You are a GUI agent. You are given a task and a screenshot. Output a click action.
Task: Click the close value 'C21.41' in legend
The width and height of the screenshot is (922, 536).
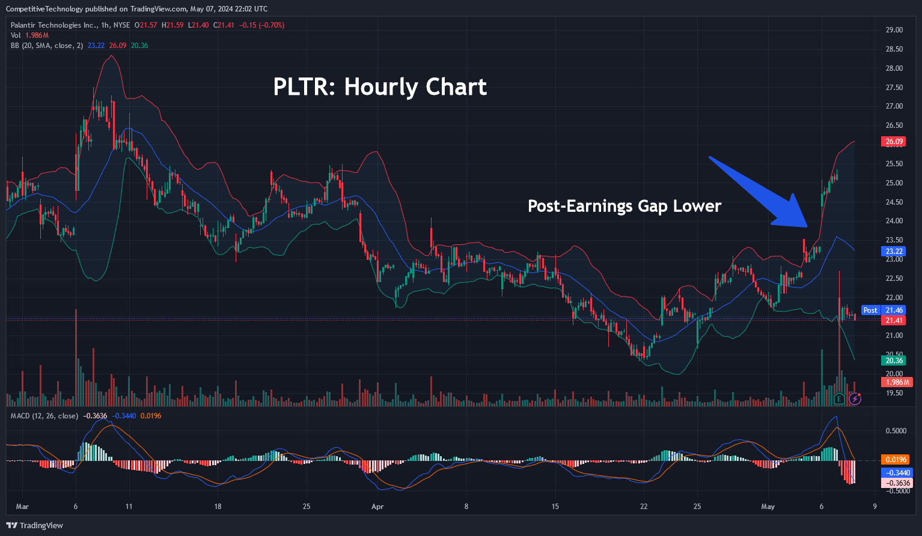click(x=224, y=25)
